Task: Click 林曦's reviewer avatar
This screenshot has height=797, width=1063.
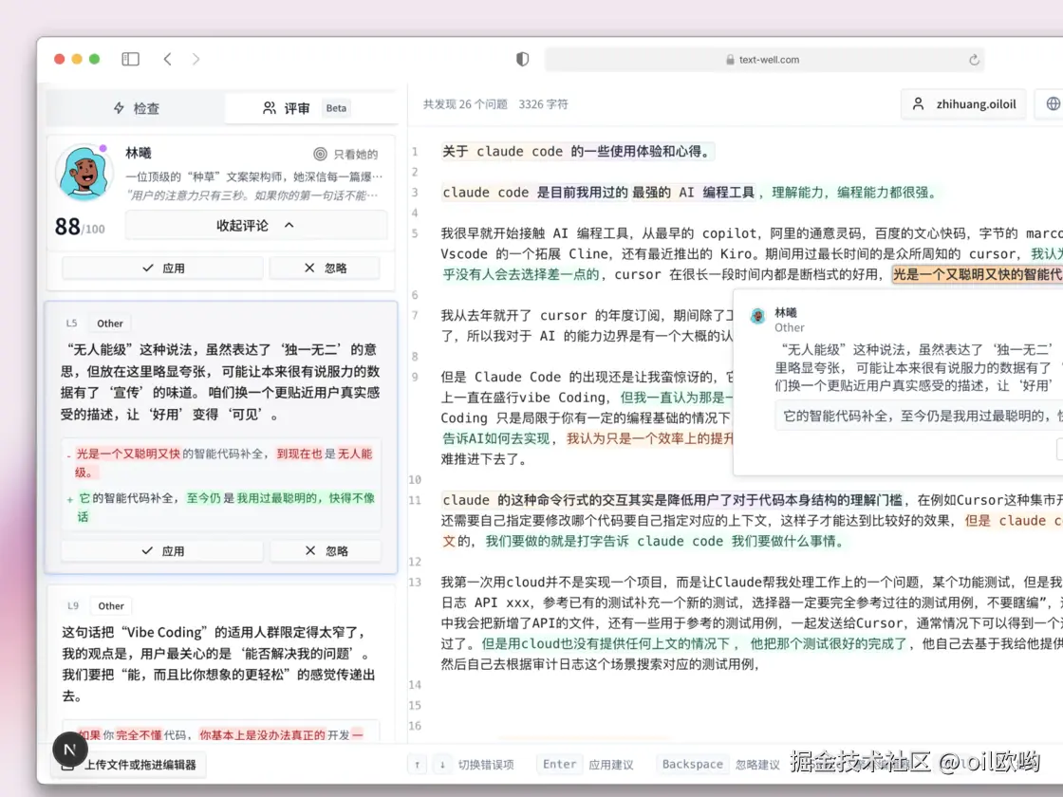Action: click(84, 172)
